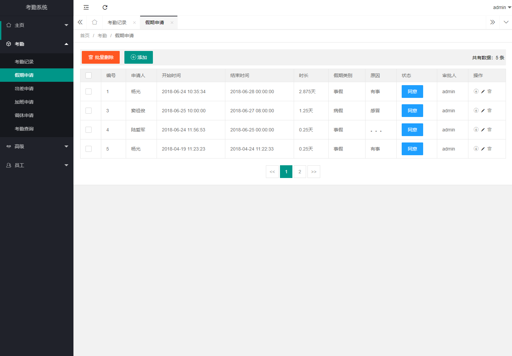The height and width of the screenshot is (356, 512).
Task: Click the tab scroll-right double chevron
Action: pyautogui.click(x=493, y=22)
